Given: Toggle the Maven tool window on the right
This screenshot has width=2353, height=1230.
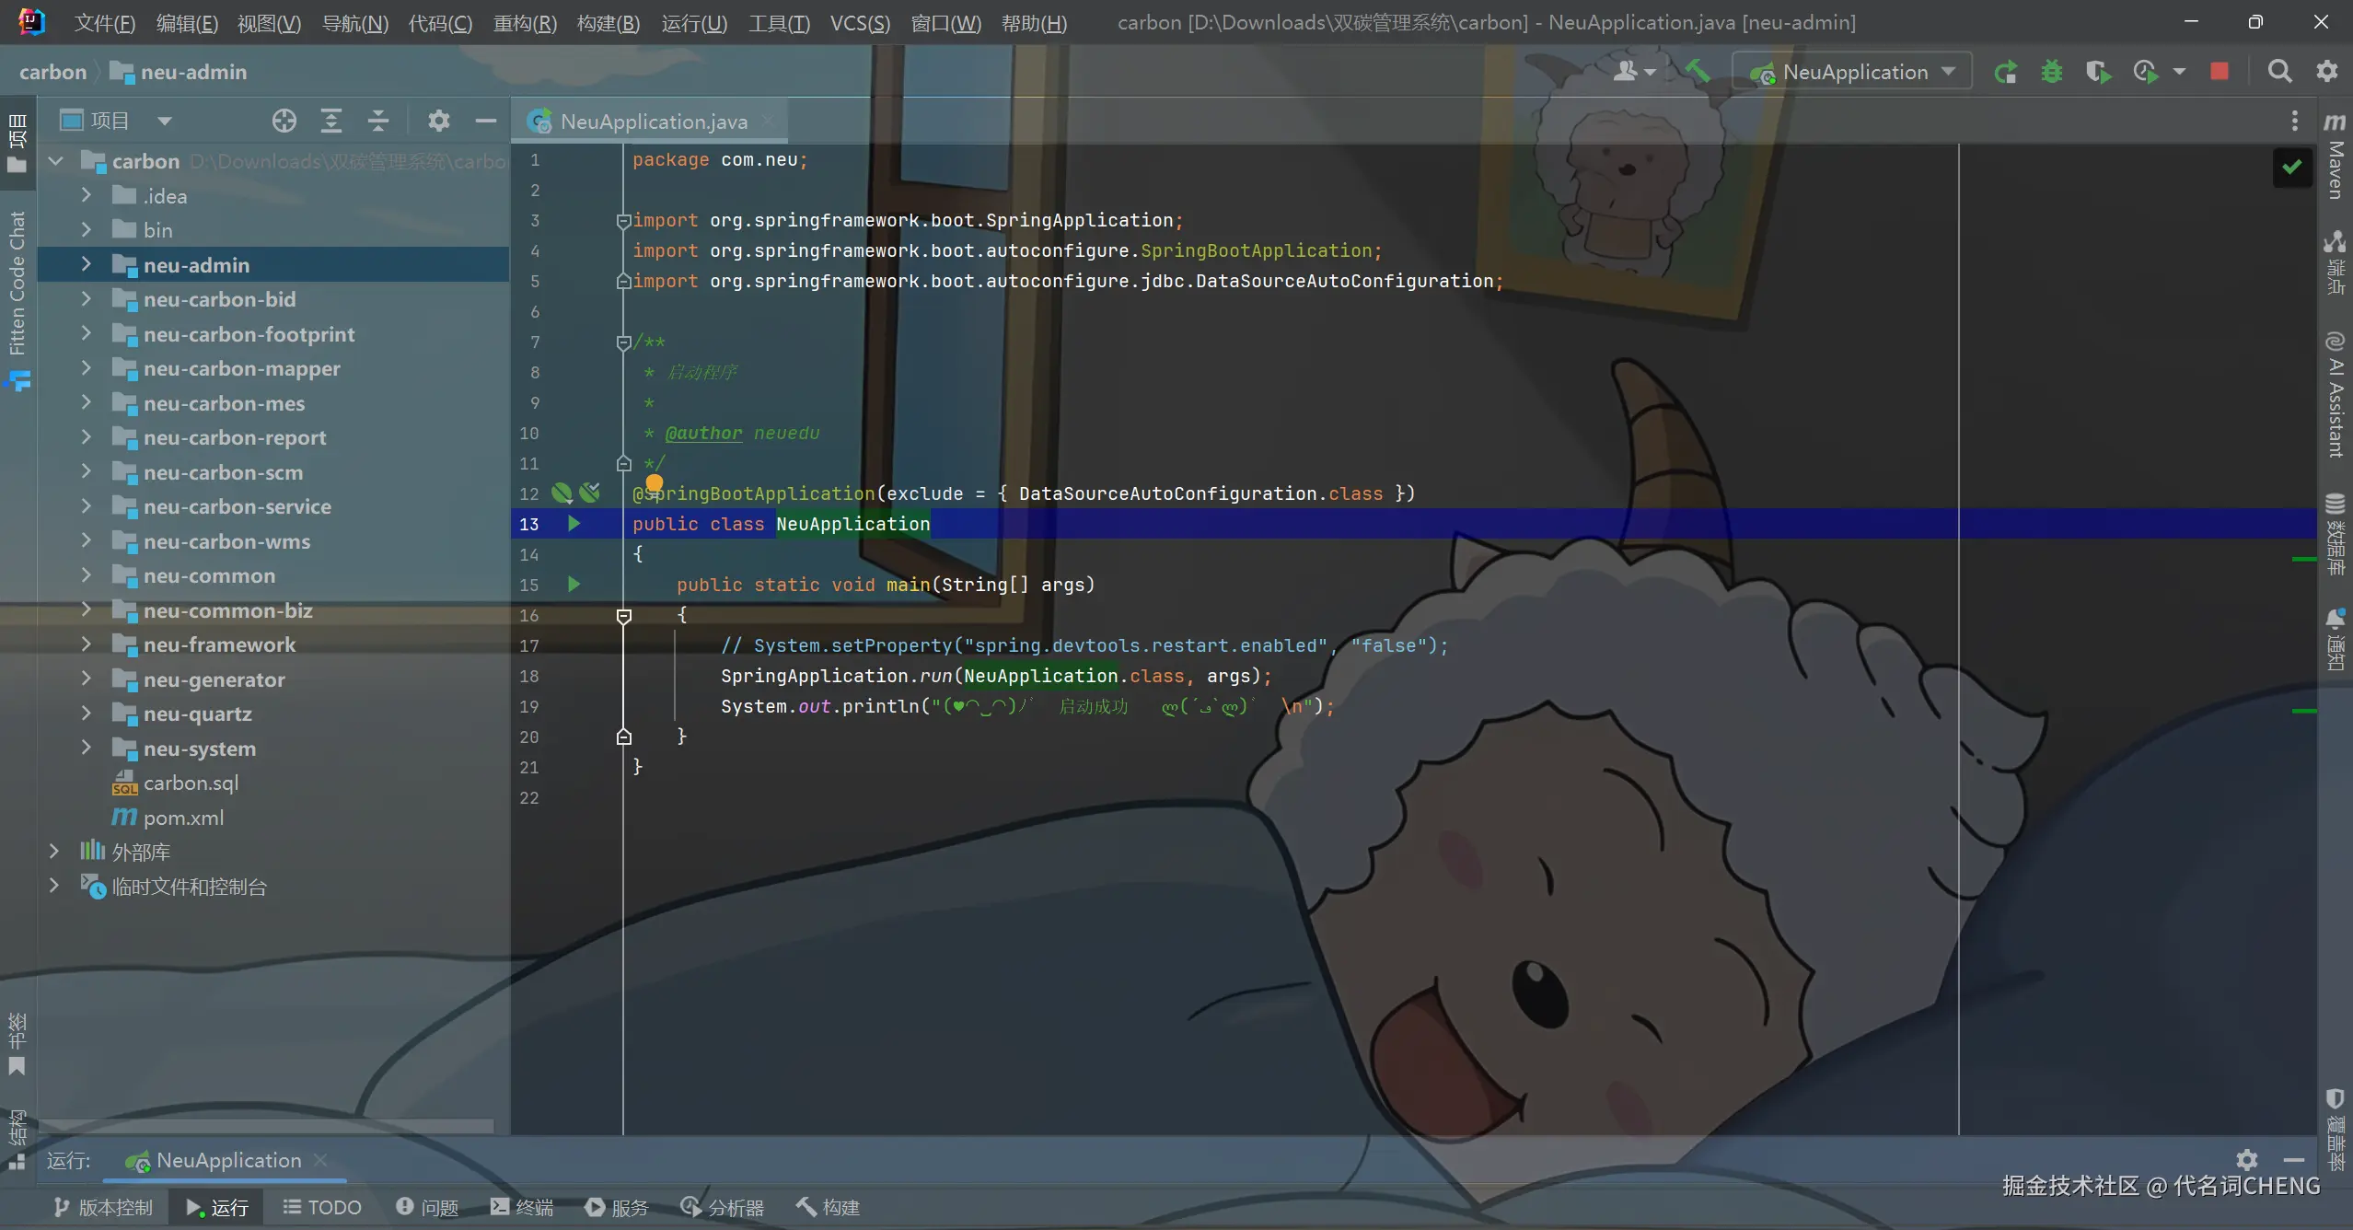Looking at the screenshot, I should pyautogui.click(x=2335, y=158).
